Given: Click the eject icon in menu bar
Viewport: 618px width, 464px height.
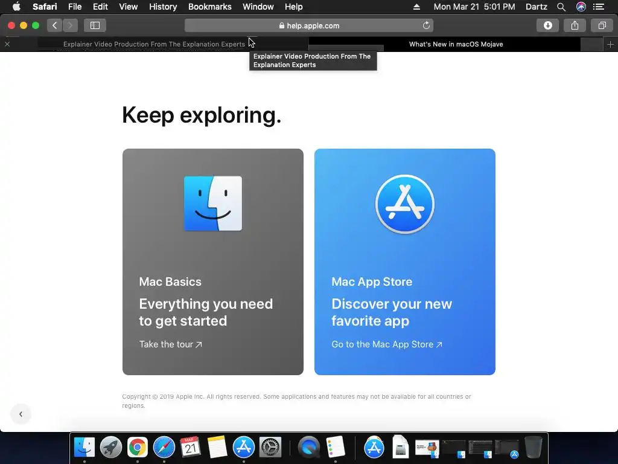Looking at the screenshot, I should [x=416, y=7].
